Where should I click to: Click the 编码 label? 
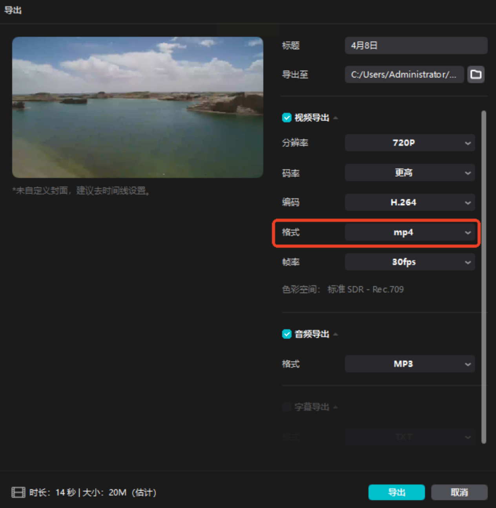click(291, 202)
